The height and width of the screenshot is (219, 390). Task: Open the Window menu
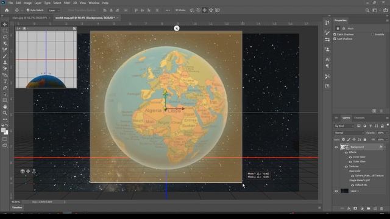[x=94, y=3]
